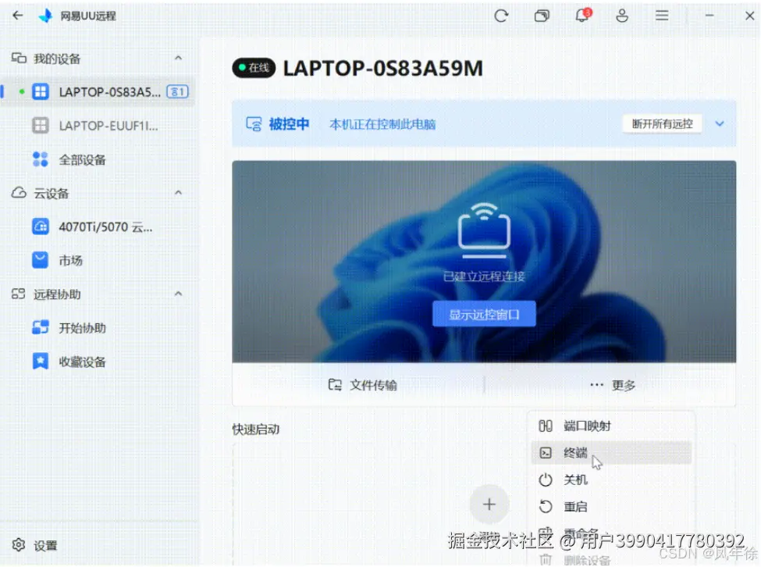Choose 重启 from the menu
This screenshot has height=567, width=761.
click(611, 506)
